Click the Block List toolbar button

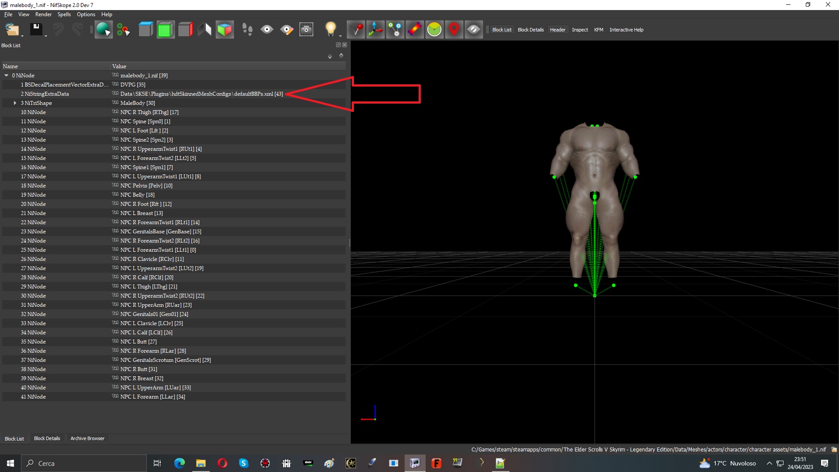coord(502,30)
